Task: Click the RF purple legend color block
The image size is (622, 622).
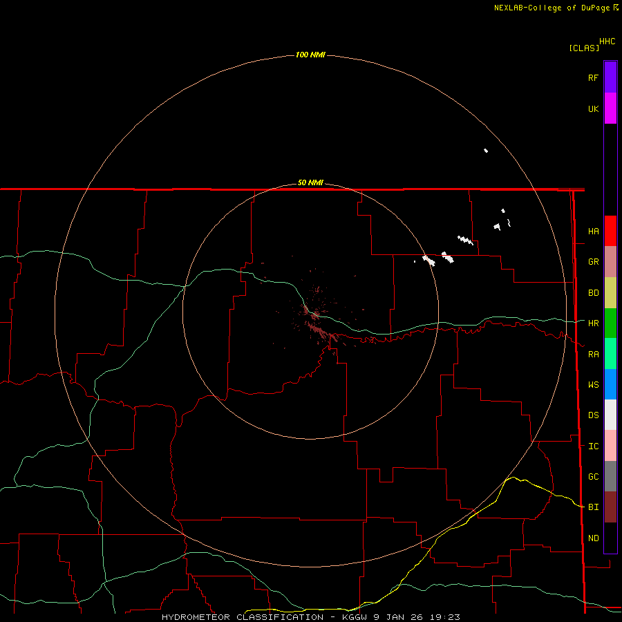Action: coord(610,77)
